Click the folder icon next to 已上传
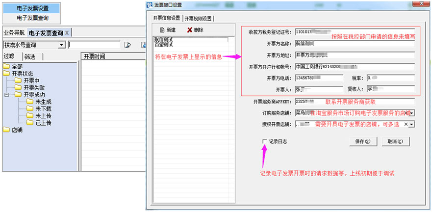432x215 pixels. pos(30,123)
